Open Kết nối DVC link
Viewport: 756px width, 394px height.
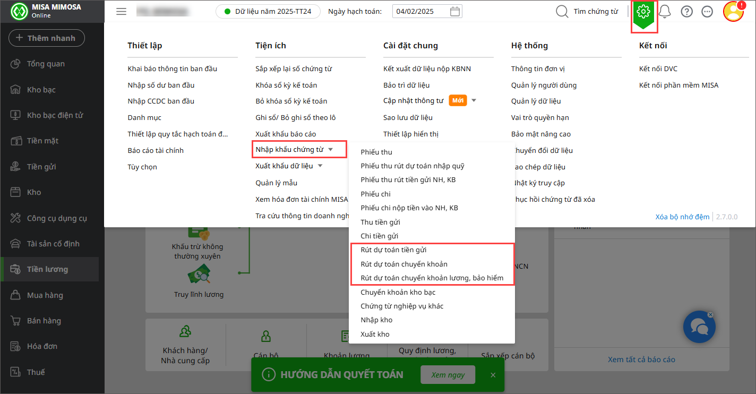pos(658,68)
